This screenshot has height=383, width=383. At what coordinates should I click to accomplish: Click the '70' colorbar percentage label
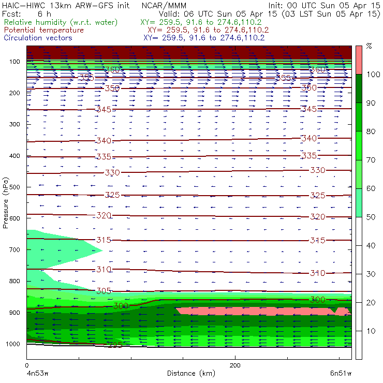pos(371,160)
